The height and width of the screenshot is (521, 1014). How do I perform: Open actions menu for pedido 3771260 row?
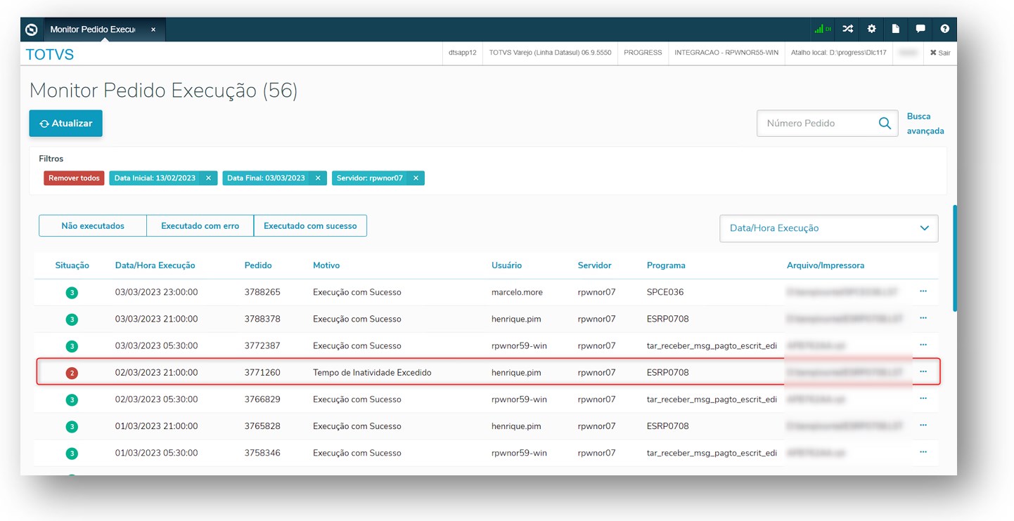point(923,371)
